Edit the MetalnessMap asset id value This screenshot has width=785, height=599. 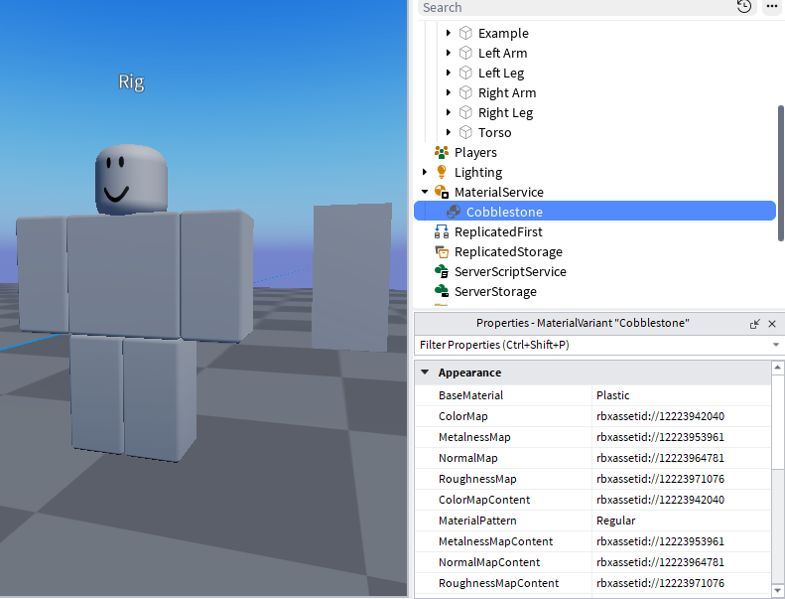(681, 437)
